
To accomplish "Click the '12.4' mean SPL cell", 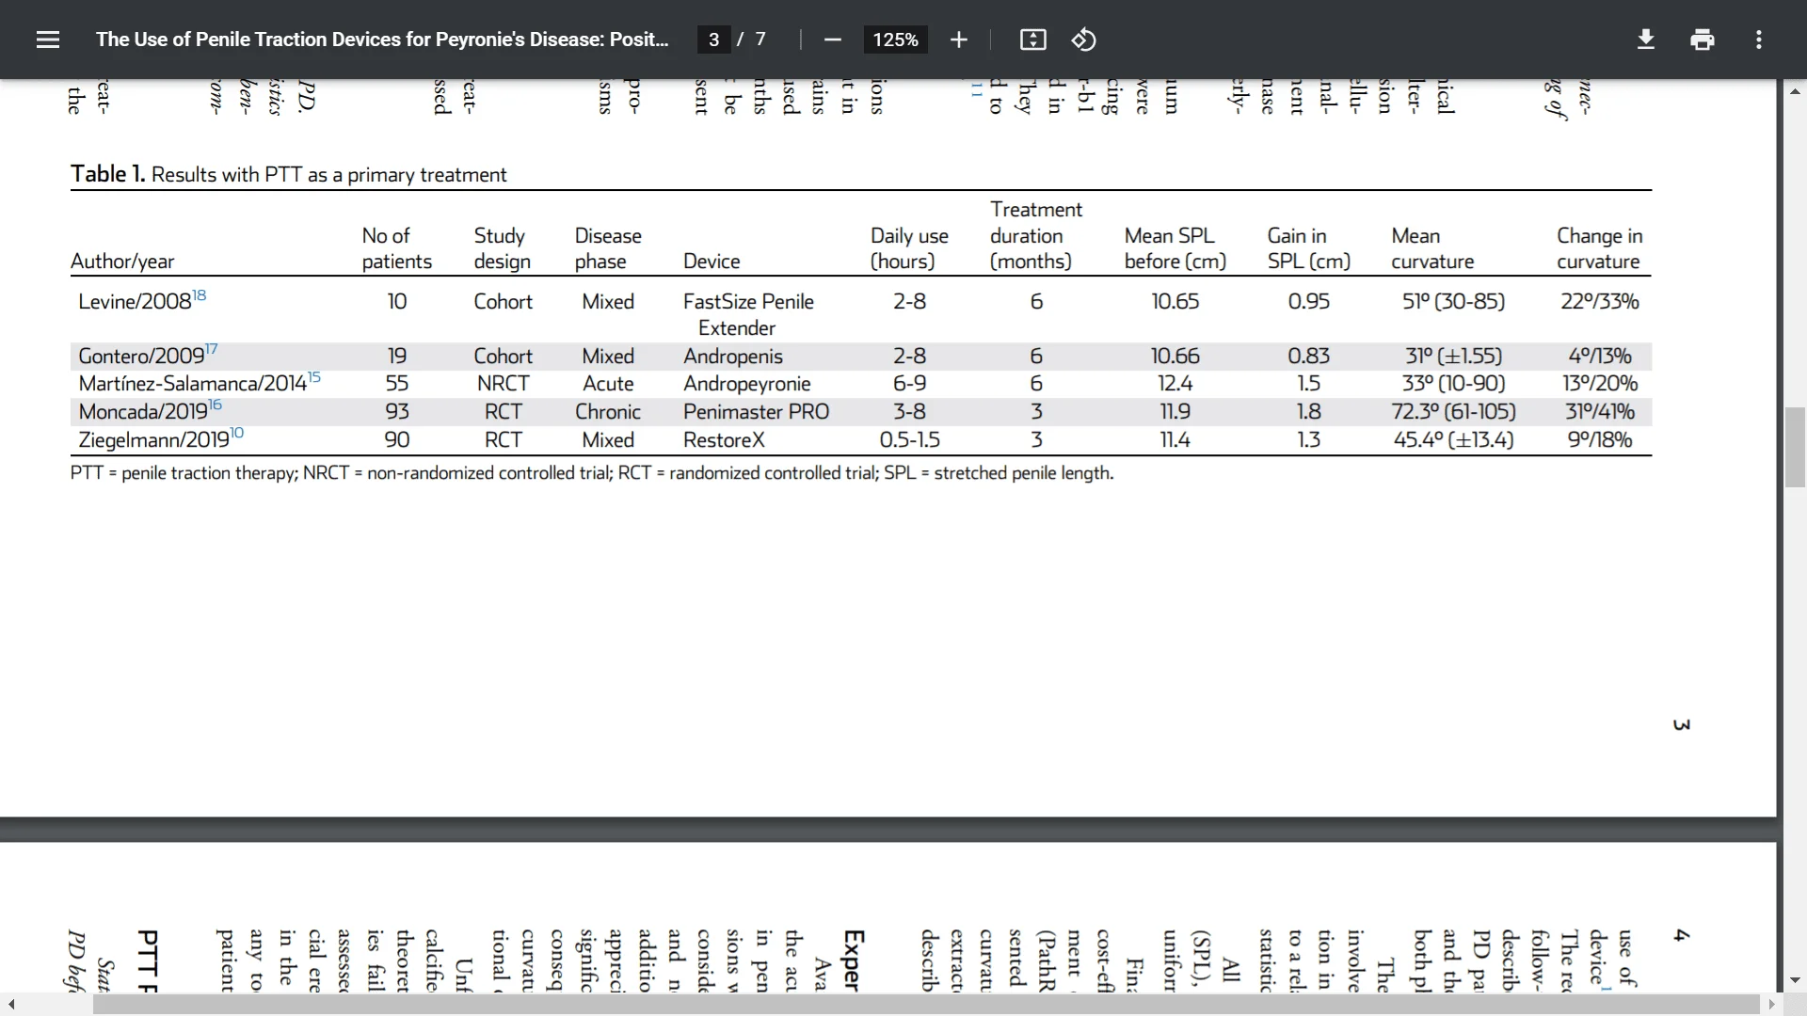I will point(1175,384).
